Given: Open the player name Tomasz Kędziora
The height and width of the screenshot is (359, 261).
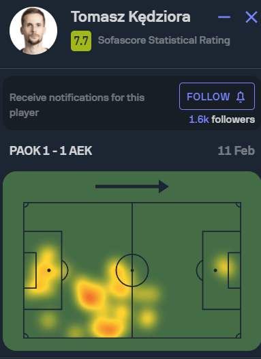Looking at the screenshot, I should (131, 17).
